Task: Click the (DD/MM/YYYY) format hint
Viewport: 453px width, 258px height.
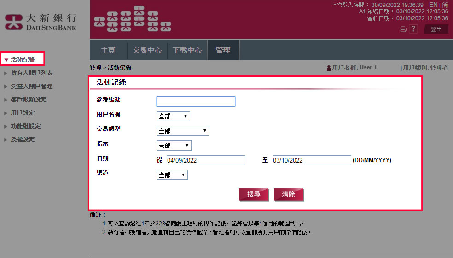Action: [372, 160]
